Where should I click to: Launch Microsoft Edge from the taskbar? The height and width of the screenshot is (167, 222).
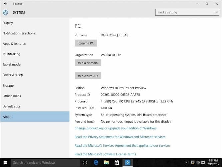click(x=96, y=162)
